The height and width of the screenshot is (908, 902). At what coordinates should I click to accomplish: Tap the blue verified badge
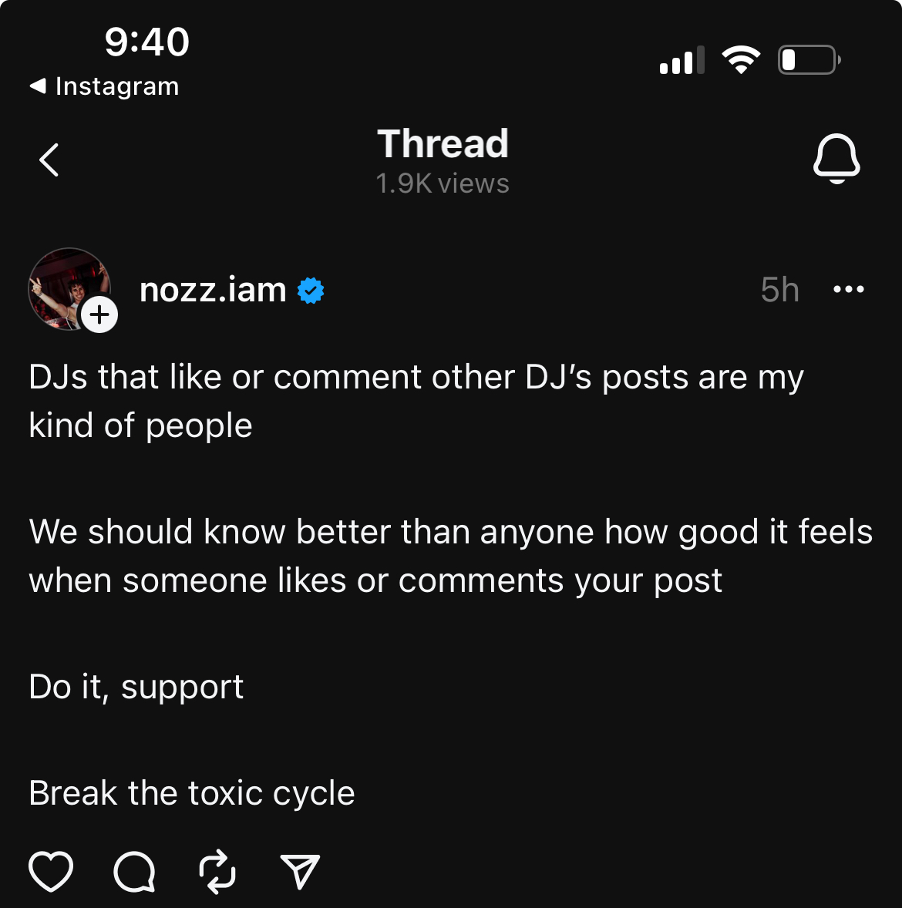tap(311, 291)
